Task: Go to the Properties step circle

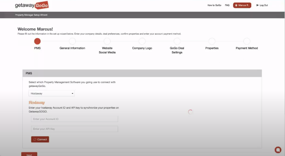Action: (212, 41)
